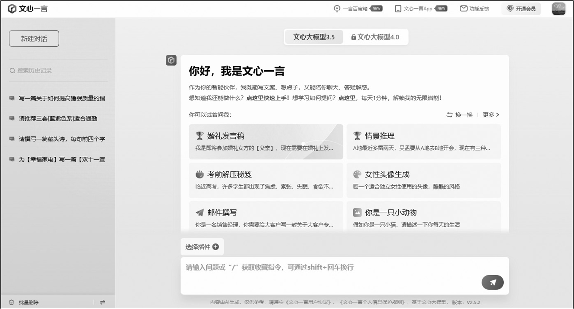574x309 pixels.
Task: Click the plus icon on 选择插件
Action: [x=216, y=247]
